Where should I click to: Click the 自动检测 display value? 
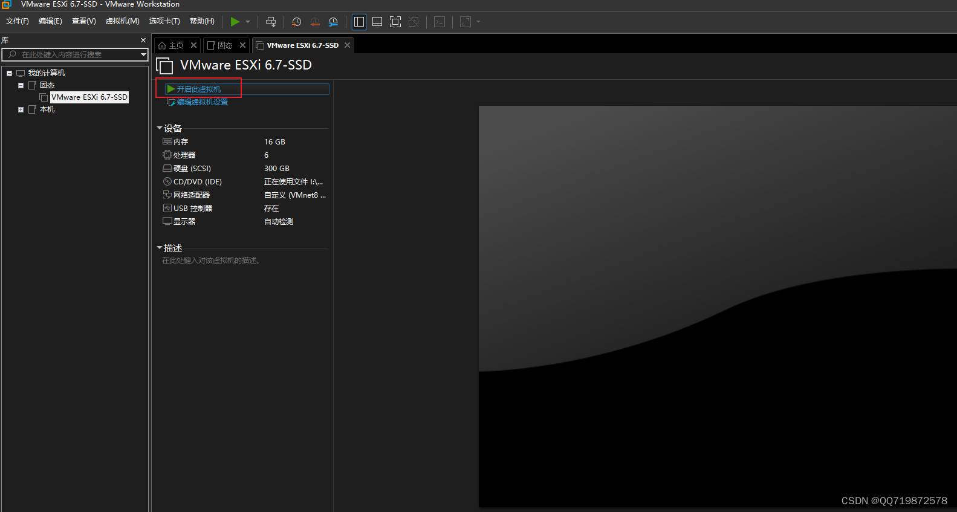pyautogui.click(x=279, y=222)
